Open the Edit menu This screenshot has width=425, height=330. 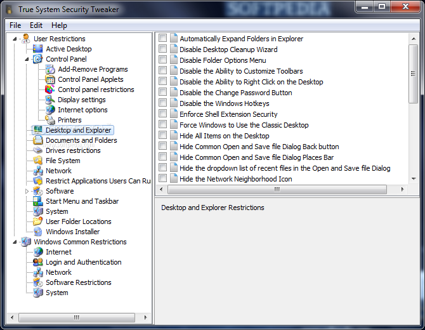(x=36, y=25)
